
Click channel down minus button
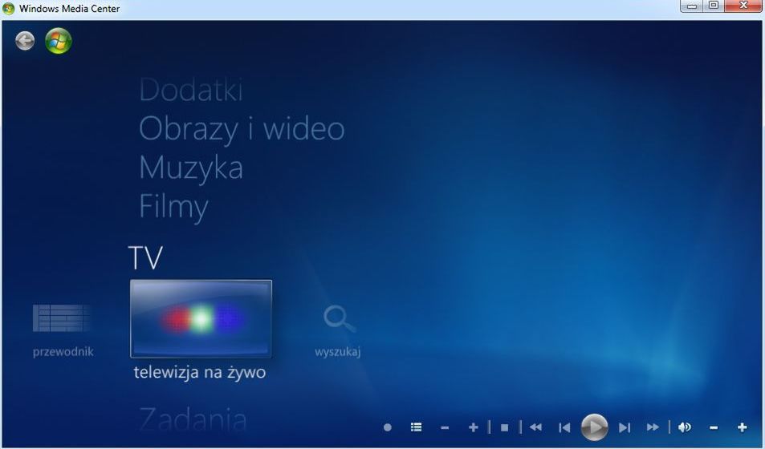coord(445,428)
